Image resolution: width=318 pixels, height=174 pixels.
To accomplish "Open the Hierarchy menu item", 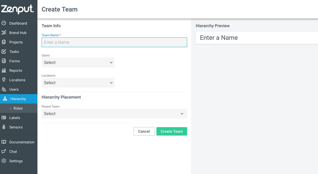I will click(18, 99).
